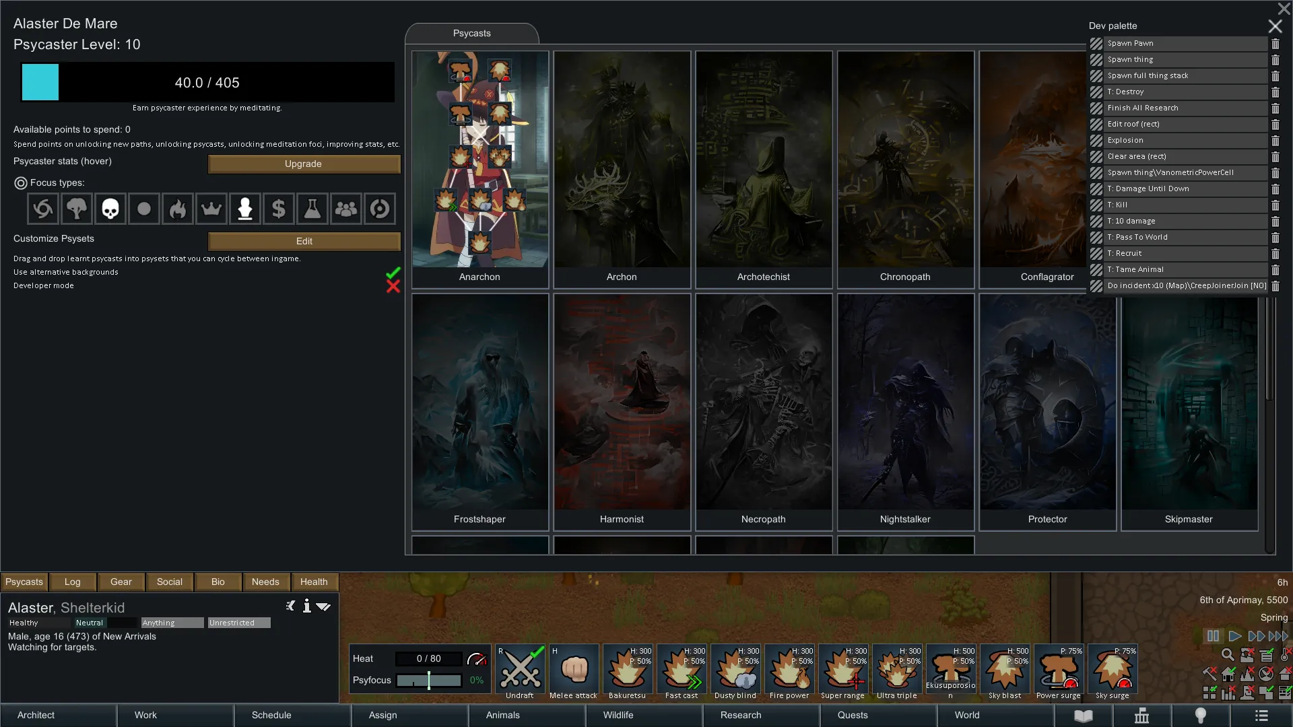1293x727 pixels.
Task: Click the Upgrade psycaster stats button
Action: pyautogui.click(x=304, y=164)
